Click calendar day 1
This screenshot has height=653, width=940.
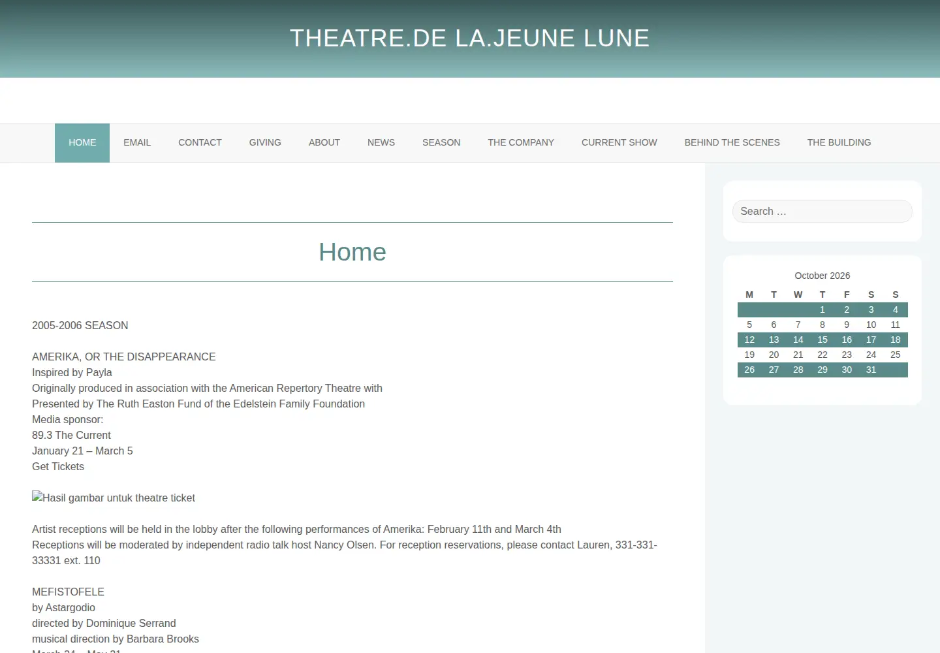point(822,310)
